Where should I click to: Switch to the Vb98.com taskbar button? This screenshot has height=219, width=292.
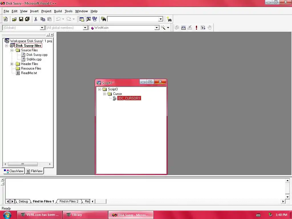pos(39,215)
